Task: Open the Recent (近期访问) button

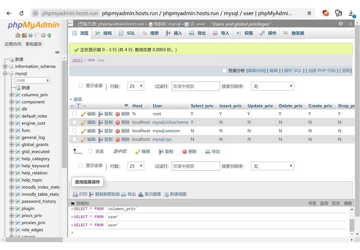Action: tap(13, 44)
